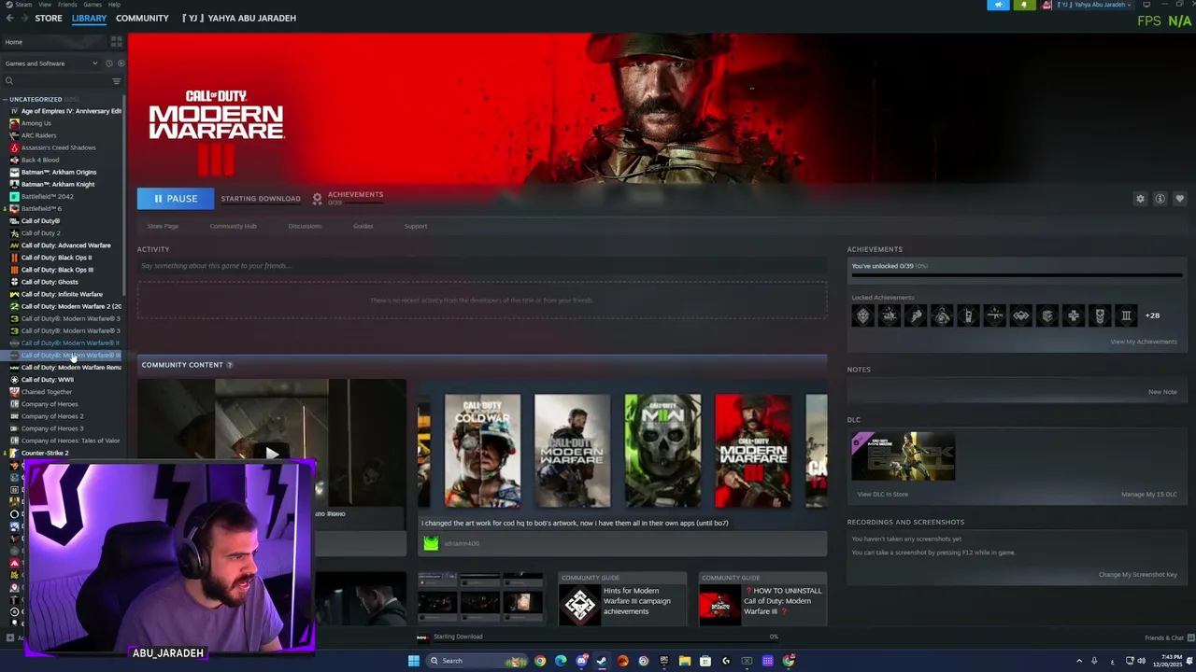Open the Cold War cover artwork

pos(482,451)
